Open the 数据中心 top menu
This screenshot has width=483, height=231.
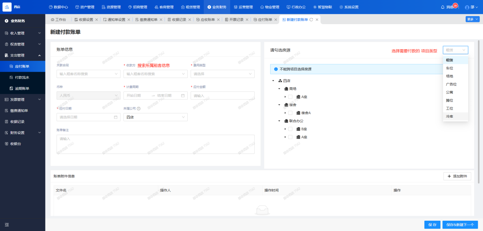click(x=58, y=7)
